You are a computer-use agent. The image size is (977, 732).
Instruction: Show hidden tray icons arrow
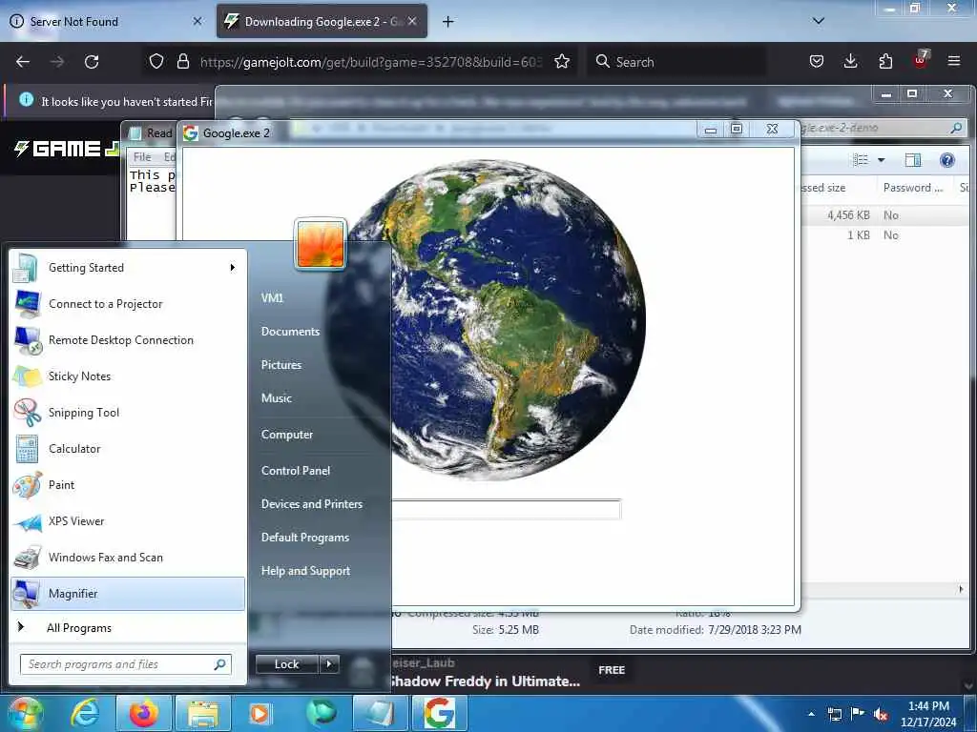tap(811, 714)
